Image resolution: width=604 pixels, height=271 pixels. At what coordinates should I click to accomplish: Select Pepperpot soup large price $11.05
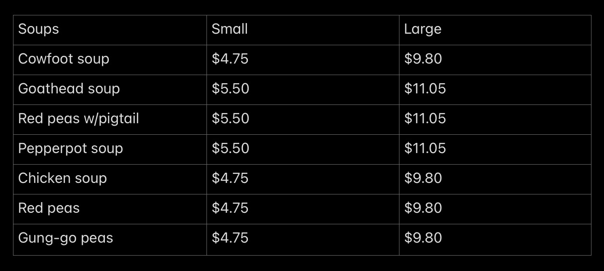495,149
